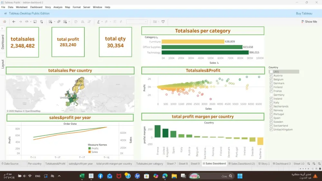
Task: Click the Buy Tableau link
Action: click(304, 14)
